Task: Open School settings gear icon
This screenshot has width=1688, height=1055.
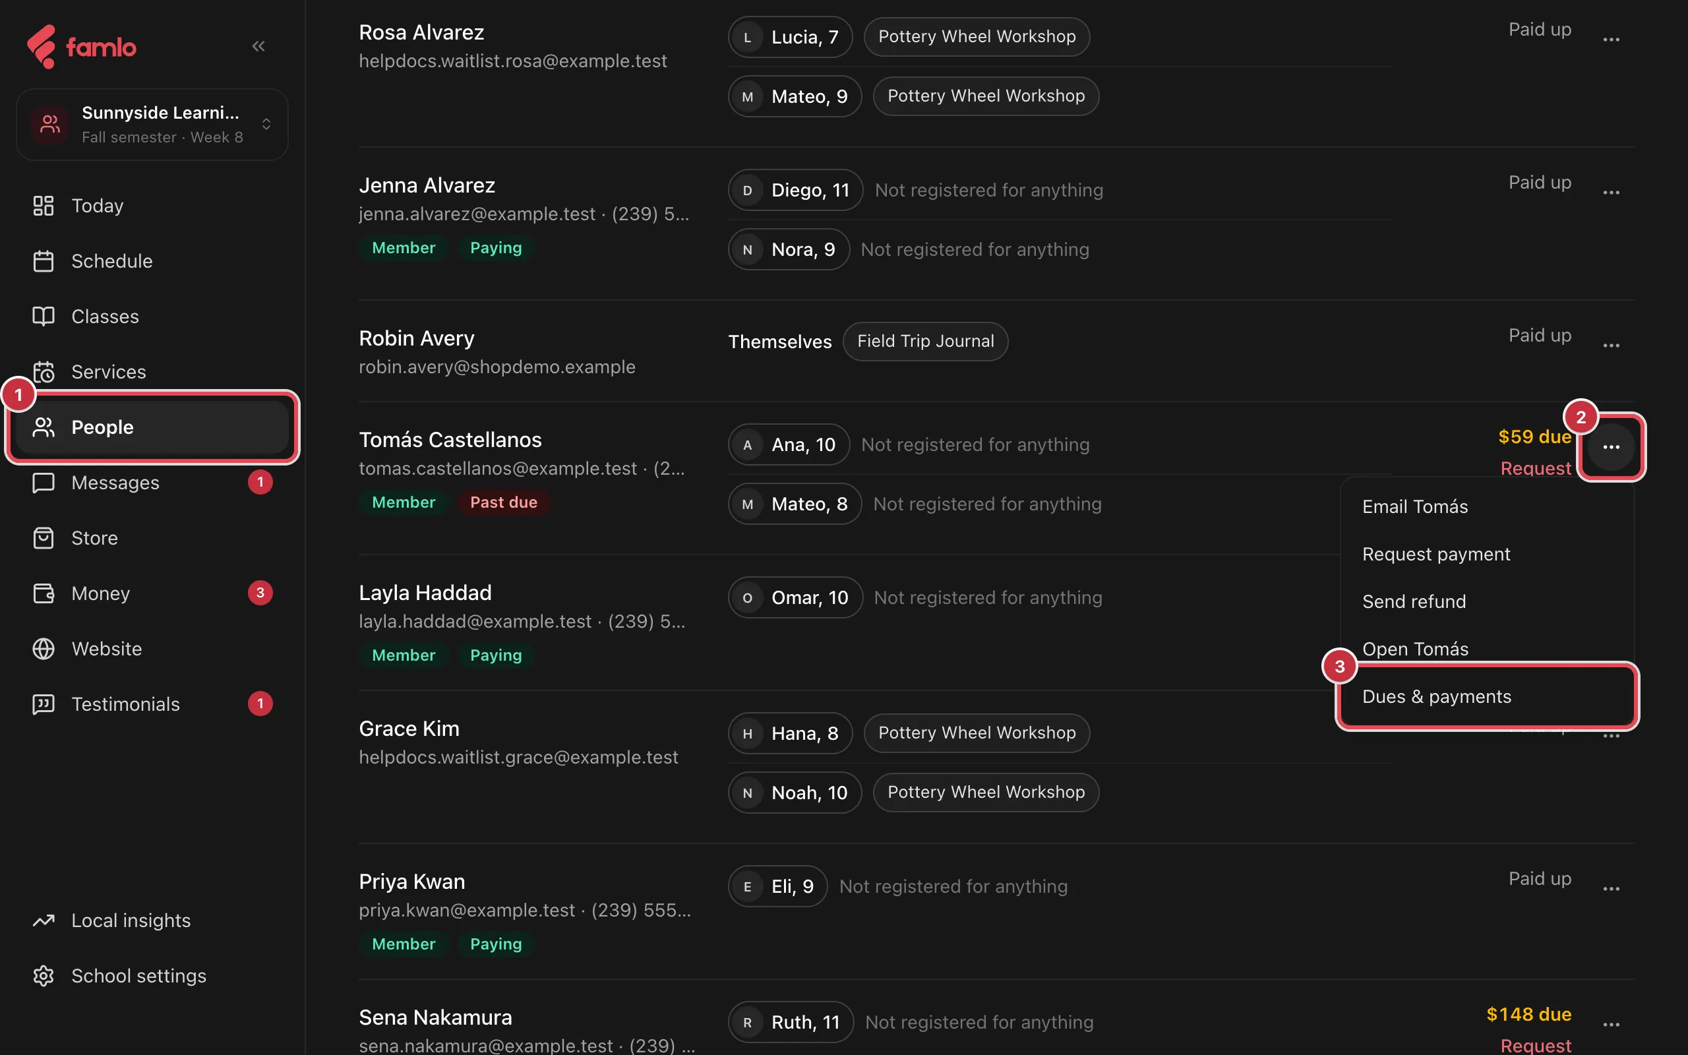Action: (44, 975)
